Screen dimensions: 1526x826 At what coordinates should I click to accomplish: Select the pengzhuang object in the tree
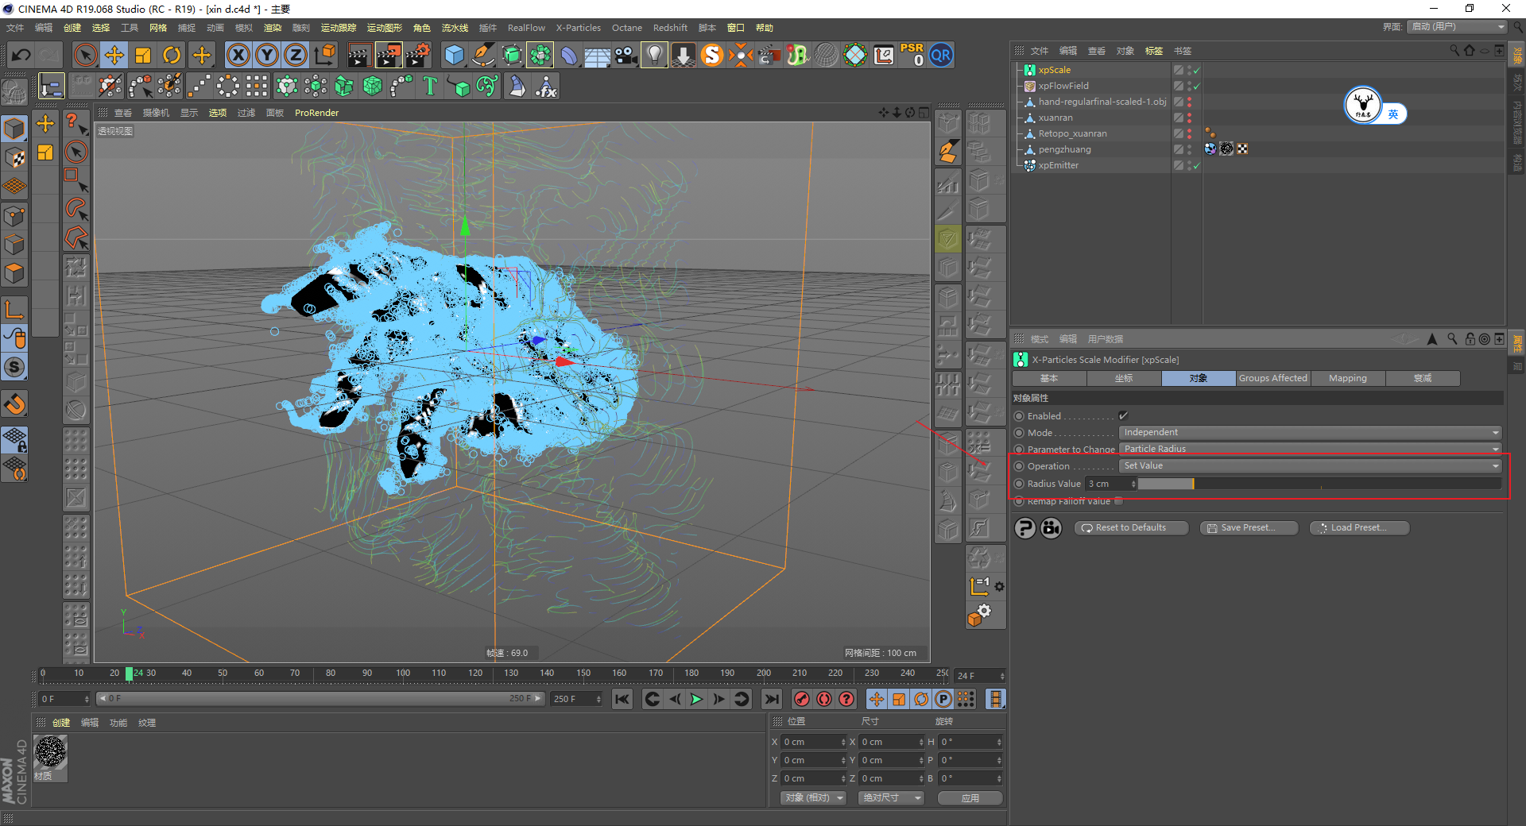click(1064, 149)
